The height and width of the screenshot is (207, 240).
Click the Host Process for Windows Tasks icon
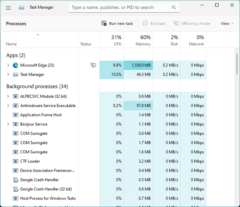click(x=15, y=198)
